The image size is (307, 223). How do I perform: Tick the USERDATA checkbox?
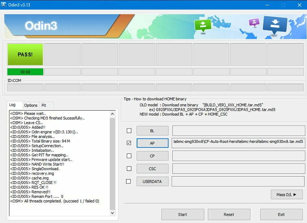point(128,181)
